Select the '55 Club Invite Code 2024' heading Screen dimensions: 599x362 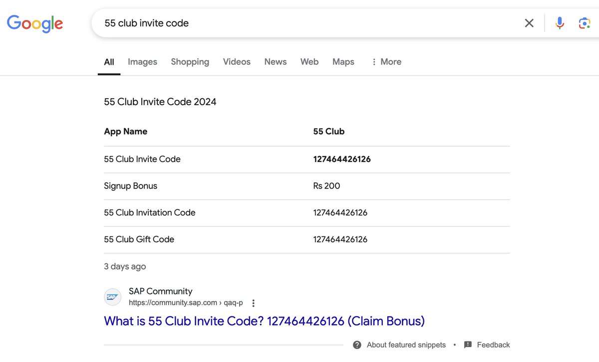(160, 102)
